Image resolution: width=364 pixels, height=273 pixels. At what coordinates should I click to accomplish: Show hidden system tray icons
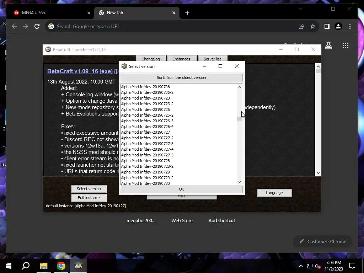pyautogui.click(x=301, y=266)
